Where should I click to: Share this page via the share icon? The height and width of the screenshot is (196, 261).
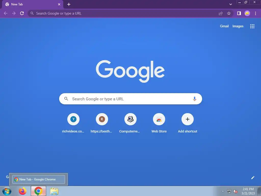[221, 13]
